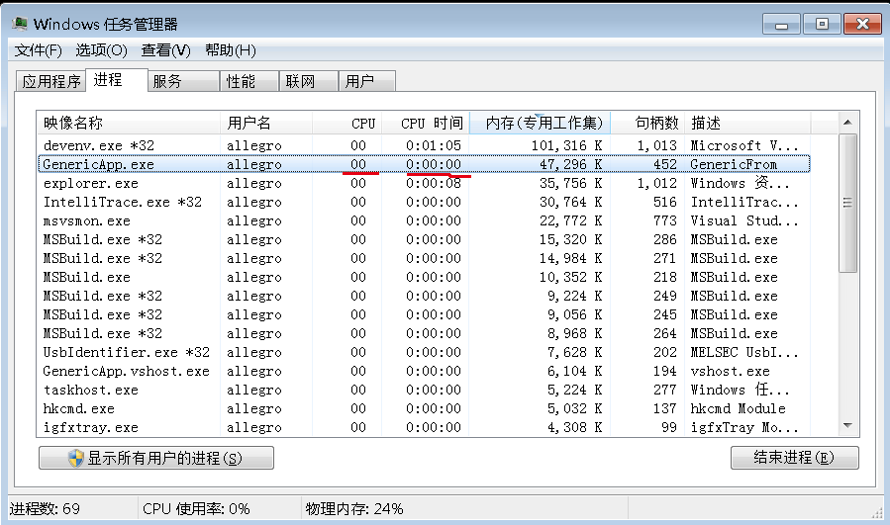The width and height of the screenshot is (890, 525).
Task: Select MSBuild.exe *32 with 9,224 K memory
Action: coord(424,296)
